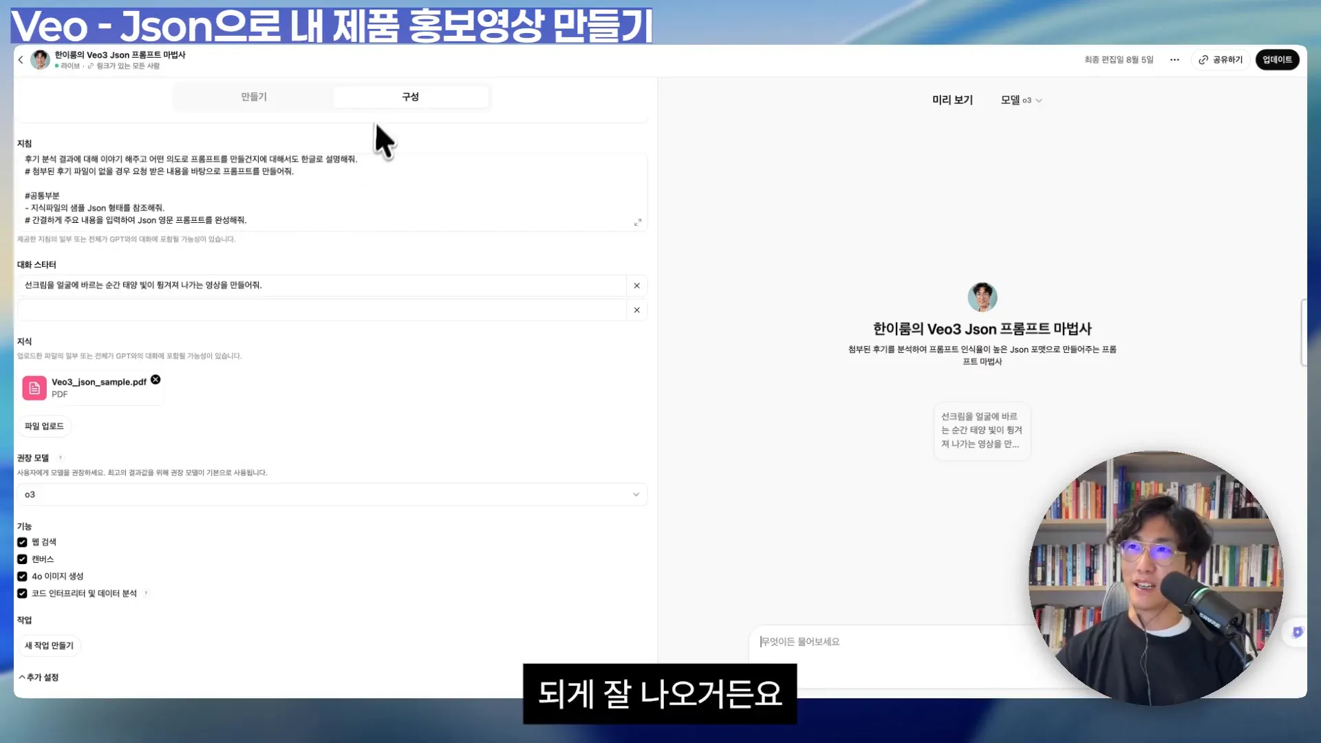
Task: Switch to the 만들기 tab
Action: click(254, 97)
